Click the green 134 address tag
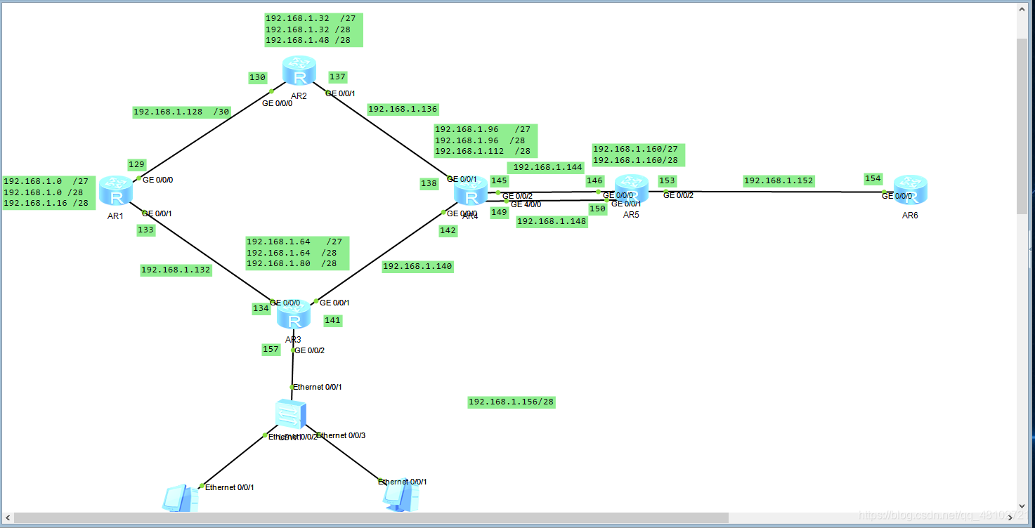Screen dimensions: 1035x528 (261, 309)
